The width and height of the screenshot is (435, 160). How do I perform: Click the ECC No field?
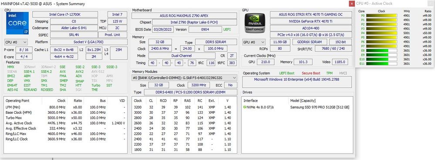(231, 85)
